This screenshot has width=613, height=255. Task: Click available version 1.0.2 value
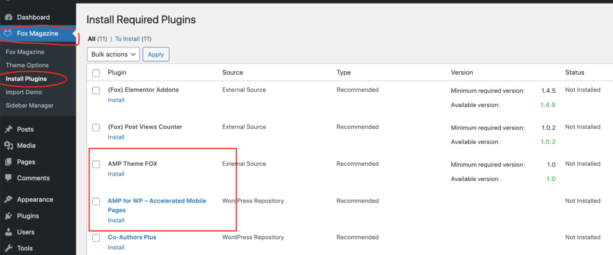point(548,142)
